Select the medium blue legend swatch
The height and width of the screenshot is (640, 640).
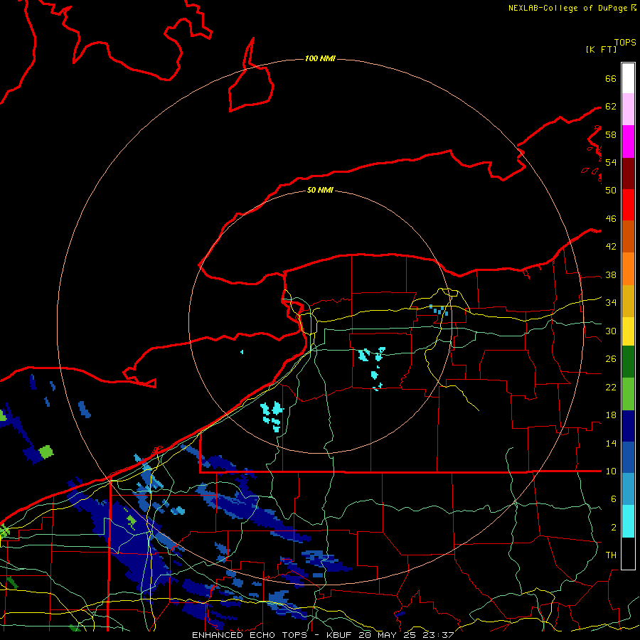628,457
